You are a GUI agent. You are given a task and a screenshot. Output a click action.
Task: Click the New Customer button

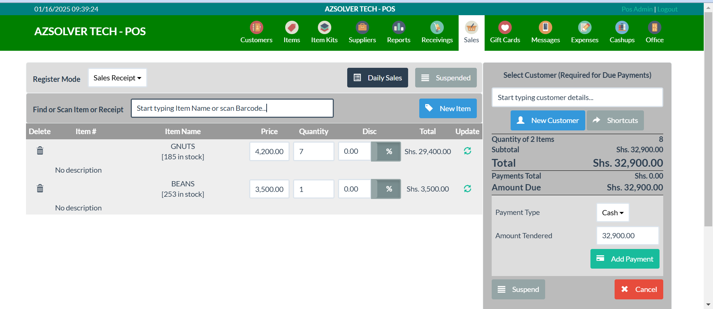tap(548, 120)
